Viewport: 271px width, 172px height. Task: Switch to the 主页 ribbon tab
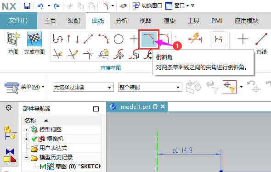(x=50, y=21)
